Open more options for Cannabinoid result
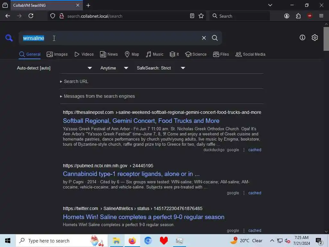Image resolution: width=329 pixels, height=247 pixels. tap(244, 193)
